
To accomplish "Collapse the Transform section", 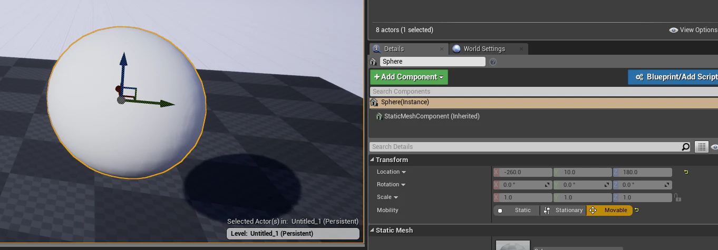I will pyautogui.click(x=372, y=160).
